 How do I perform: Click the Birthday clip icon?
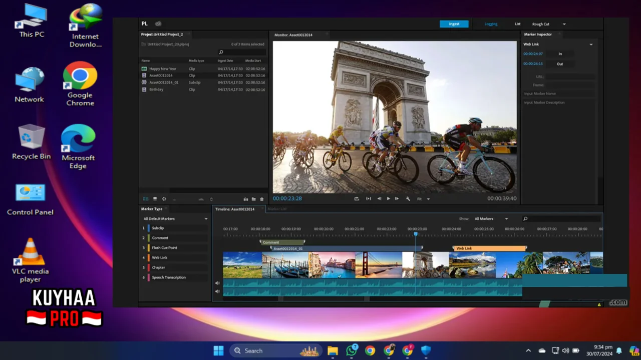point(144,89)
